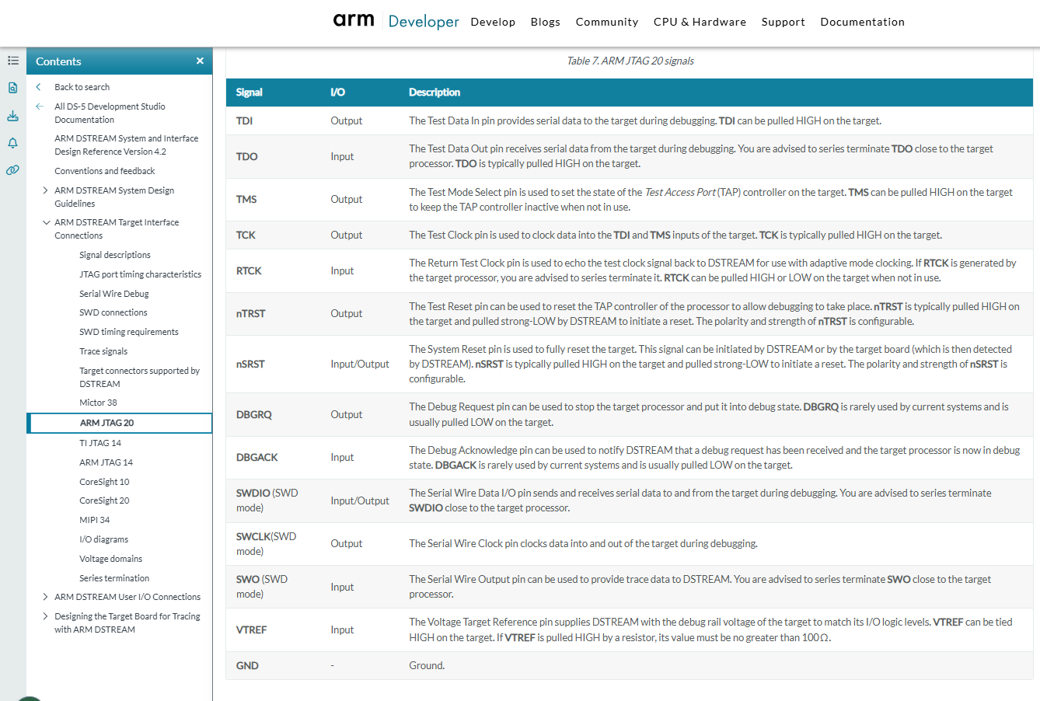Open the Documentation menu in top navigation
Viewport: 1040px width, 701px height.
pos(862,22)
